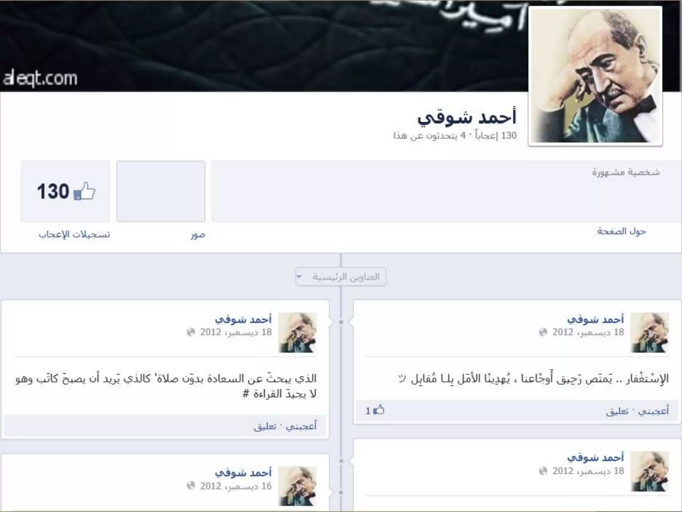Open the تسجيلات الإعجاب likes tab
Image resolution: width=682 pixels, height=512 pixels.
tap(74, 234)
